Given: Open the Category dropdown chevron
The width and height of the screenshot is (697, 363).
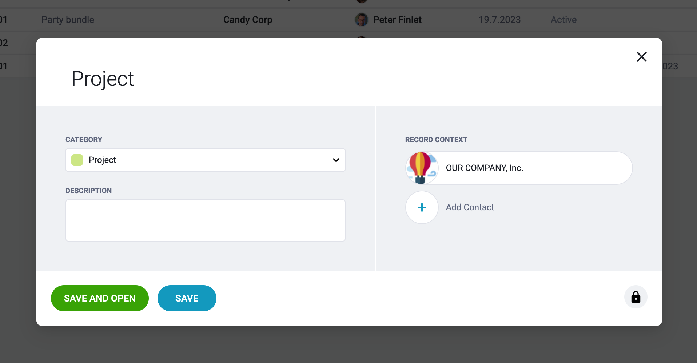Looking at the screenshot, I should click(x=336, y=160).
